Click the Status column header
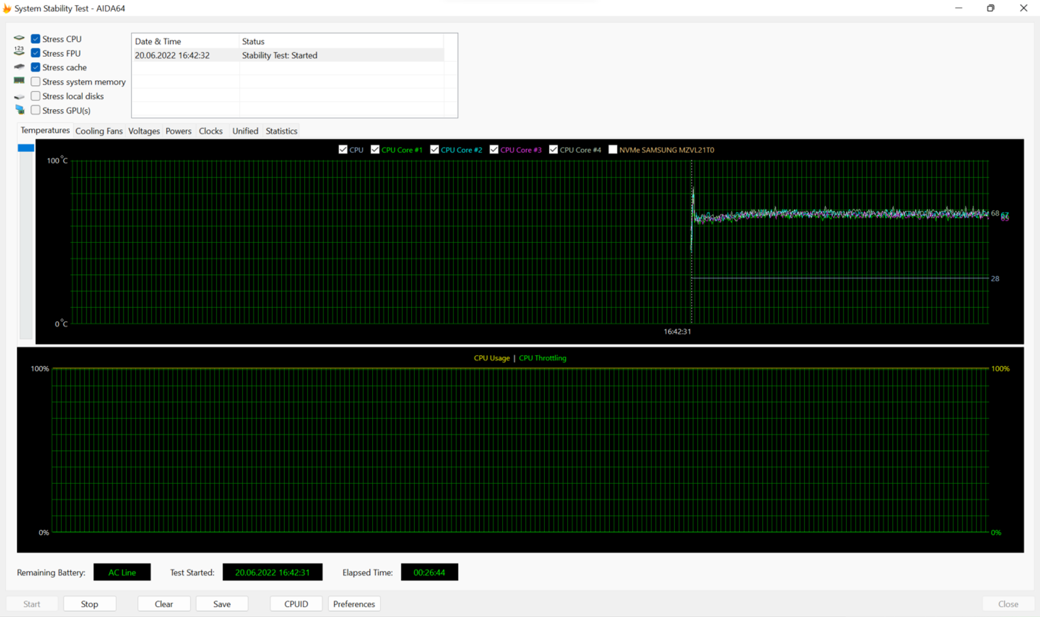The height and width of the screenshot is (617, 1040). click(341, 41)
